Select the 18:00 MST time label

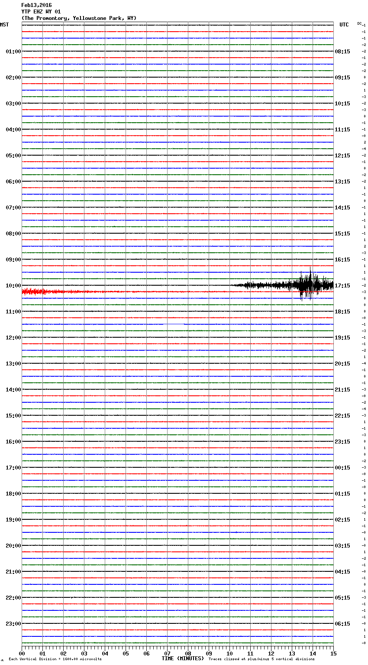13,494
